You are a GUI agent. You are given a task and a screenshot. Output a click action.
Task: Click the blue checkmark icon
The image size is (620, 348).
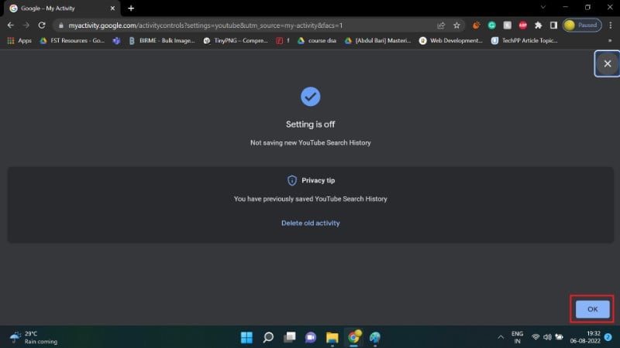(x=311, y=97)
